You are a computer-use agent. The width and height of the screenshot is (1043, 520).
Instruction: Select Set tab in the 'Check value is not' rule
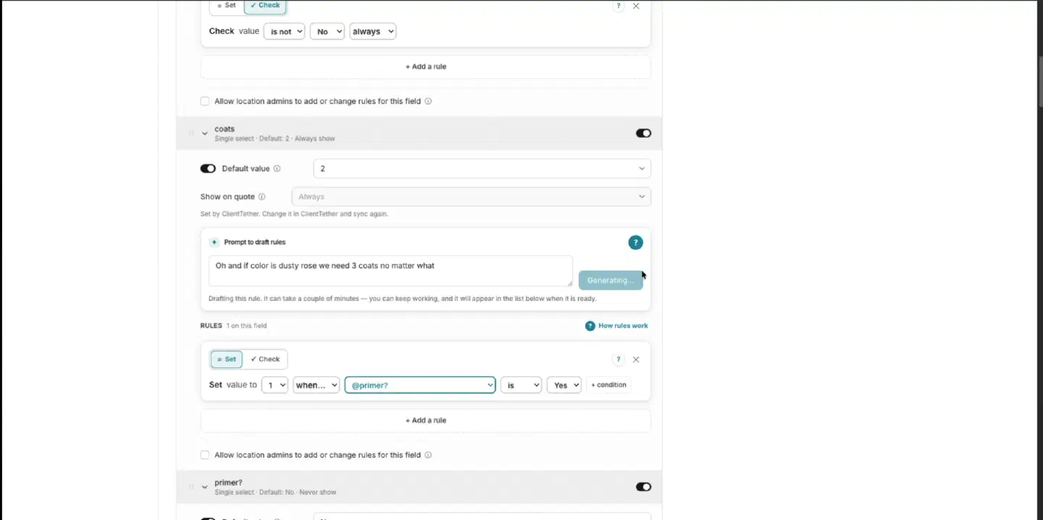227,6
